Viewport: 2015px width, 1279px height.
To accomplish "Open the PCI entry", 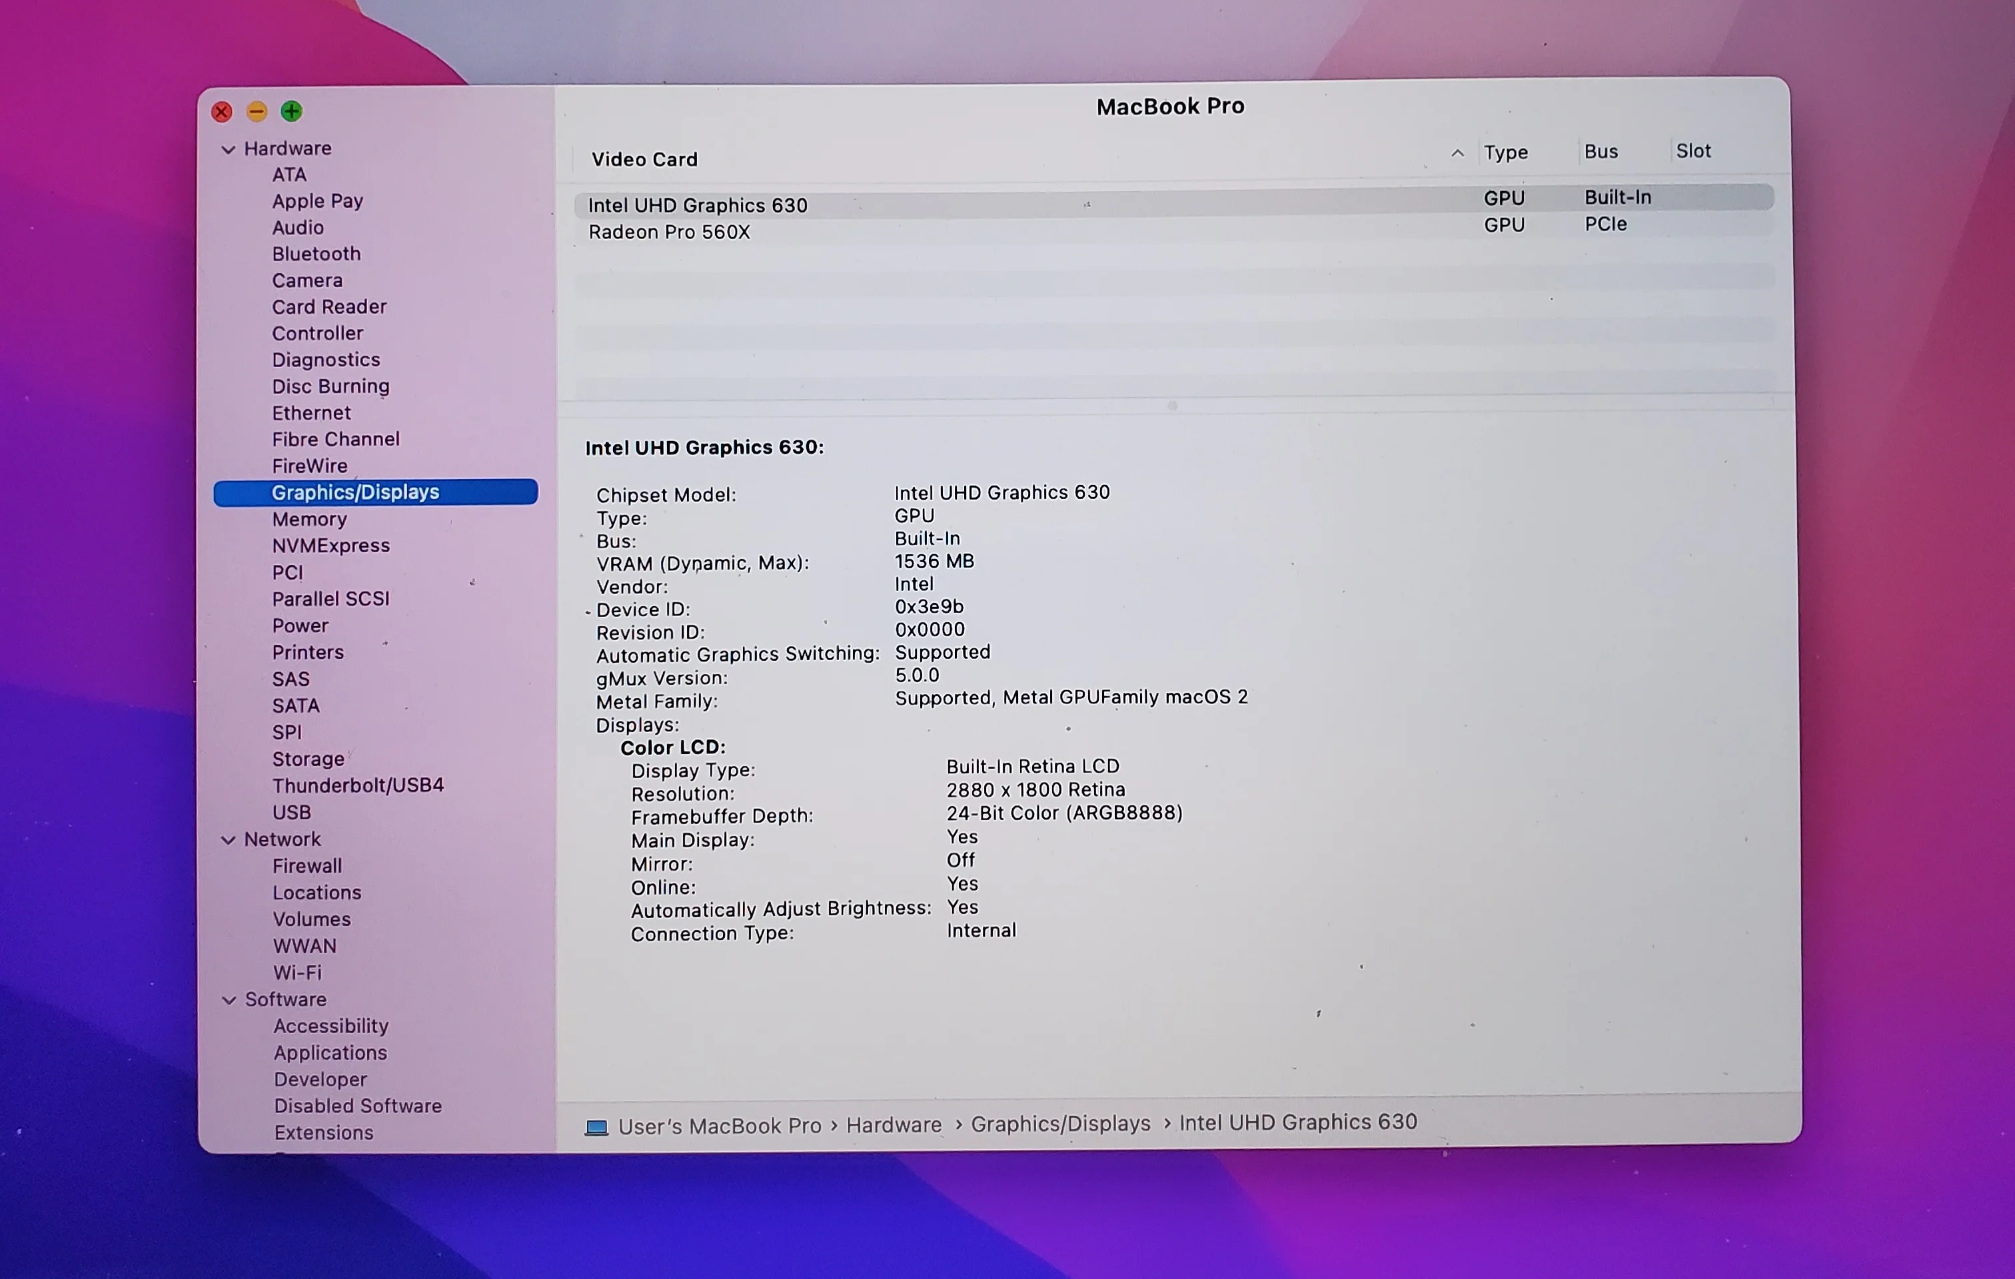I will [287, 573].
